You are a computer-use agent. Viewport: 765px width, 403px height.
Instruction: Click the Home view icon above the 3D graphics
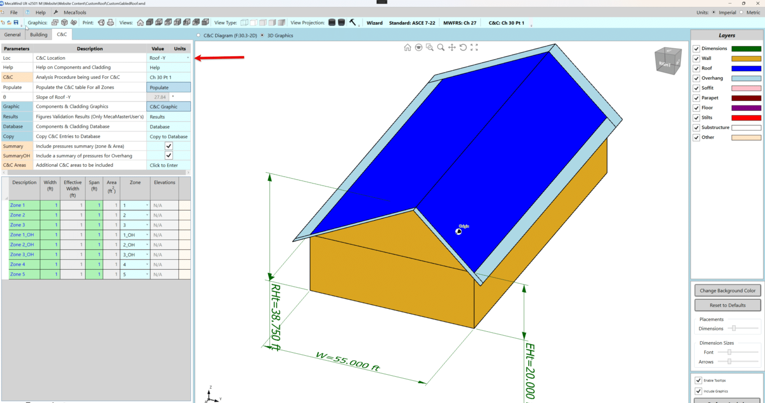coord(407,47)
